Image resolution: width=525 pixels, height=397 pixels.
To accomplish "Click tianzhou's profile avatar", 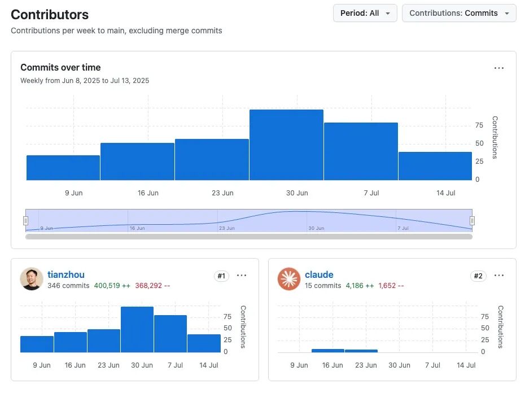I will click(x=32, y=279).
